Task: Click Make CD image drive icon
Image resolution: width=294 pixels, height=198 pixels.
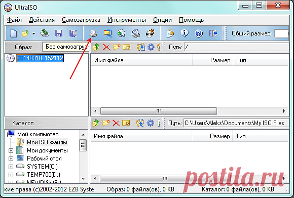Action: tap(93, 33)
